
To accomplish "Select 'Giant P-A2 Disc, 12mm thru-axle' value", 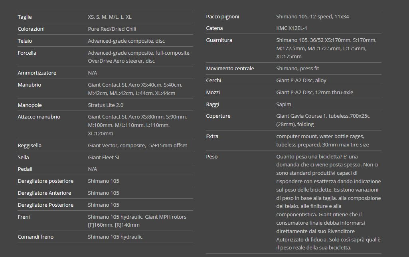I will click(314, 93).
